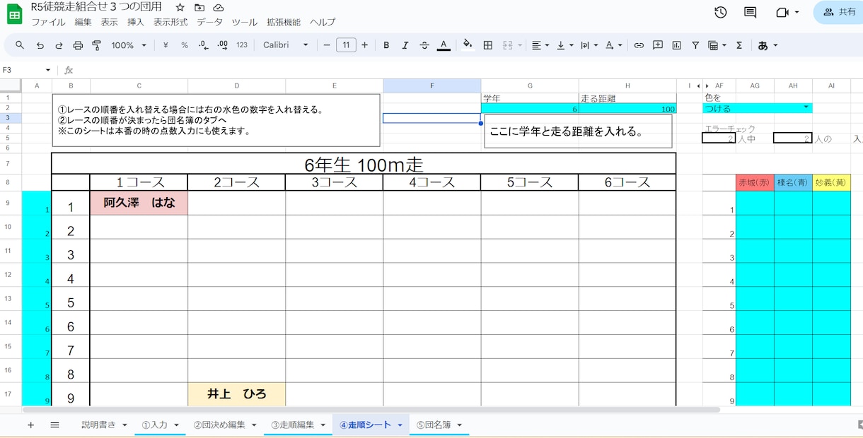Open the ツール menu

pyautogui.click(x=245, y=23)
